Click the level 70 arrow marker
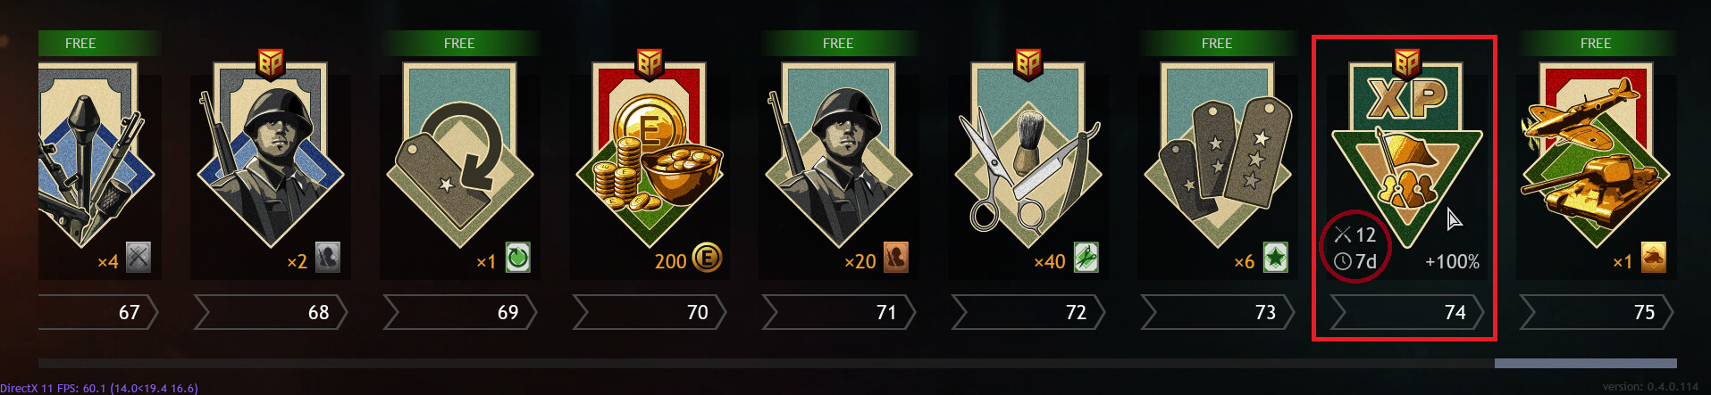The image size is (1711, 395). point(650,312)
